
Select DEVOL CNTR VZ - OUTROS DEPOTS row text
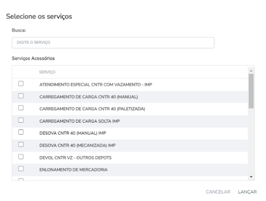tap(75, 158)
